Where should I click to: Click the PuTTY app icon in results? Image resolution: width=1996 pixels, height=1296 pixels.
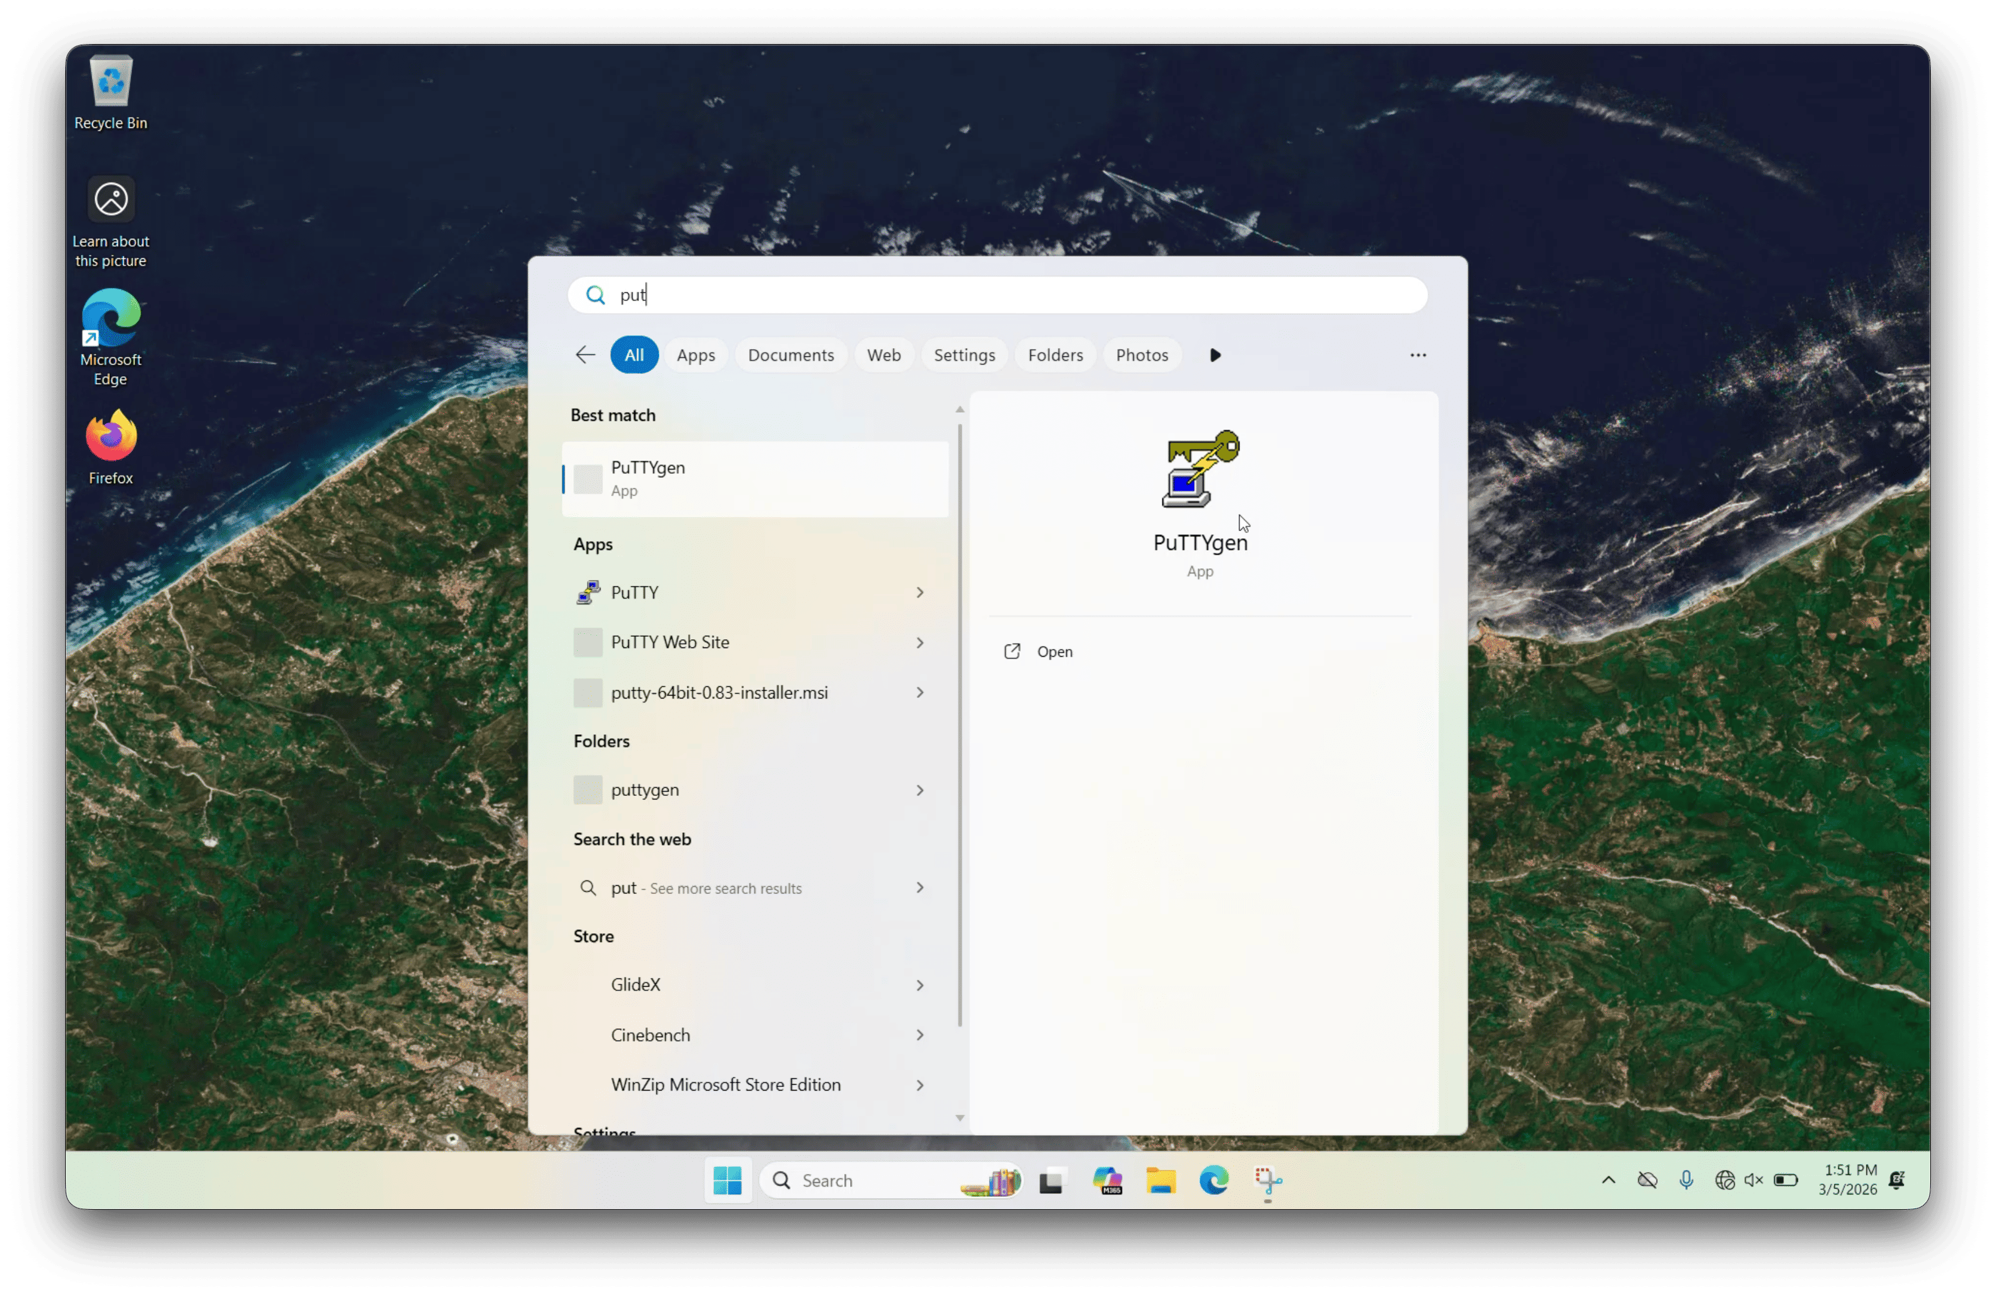point(588,593)
